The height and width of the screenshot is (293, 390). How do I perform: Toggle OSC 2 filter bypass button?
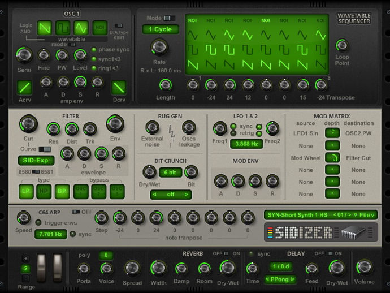click(x=99, y=191)
